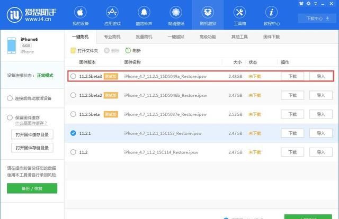The image size is (339, 219).
Task: Open 教程中心 tutorial center
Action: click(272, 16)
